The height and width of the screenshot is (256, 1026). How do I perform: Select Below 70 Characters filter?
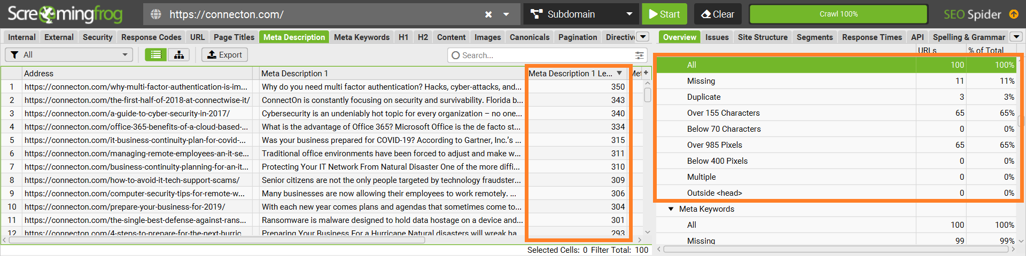coord(837,129)
